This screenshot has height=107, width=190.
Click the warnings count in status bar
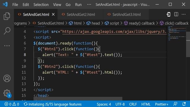point(16,104)
